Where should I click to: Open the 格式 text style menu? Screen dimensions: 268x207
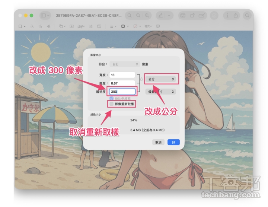148,26
